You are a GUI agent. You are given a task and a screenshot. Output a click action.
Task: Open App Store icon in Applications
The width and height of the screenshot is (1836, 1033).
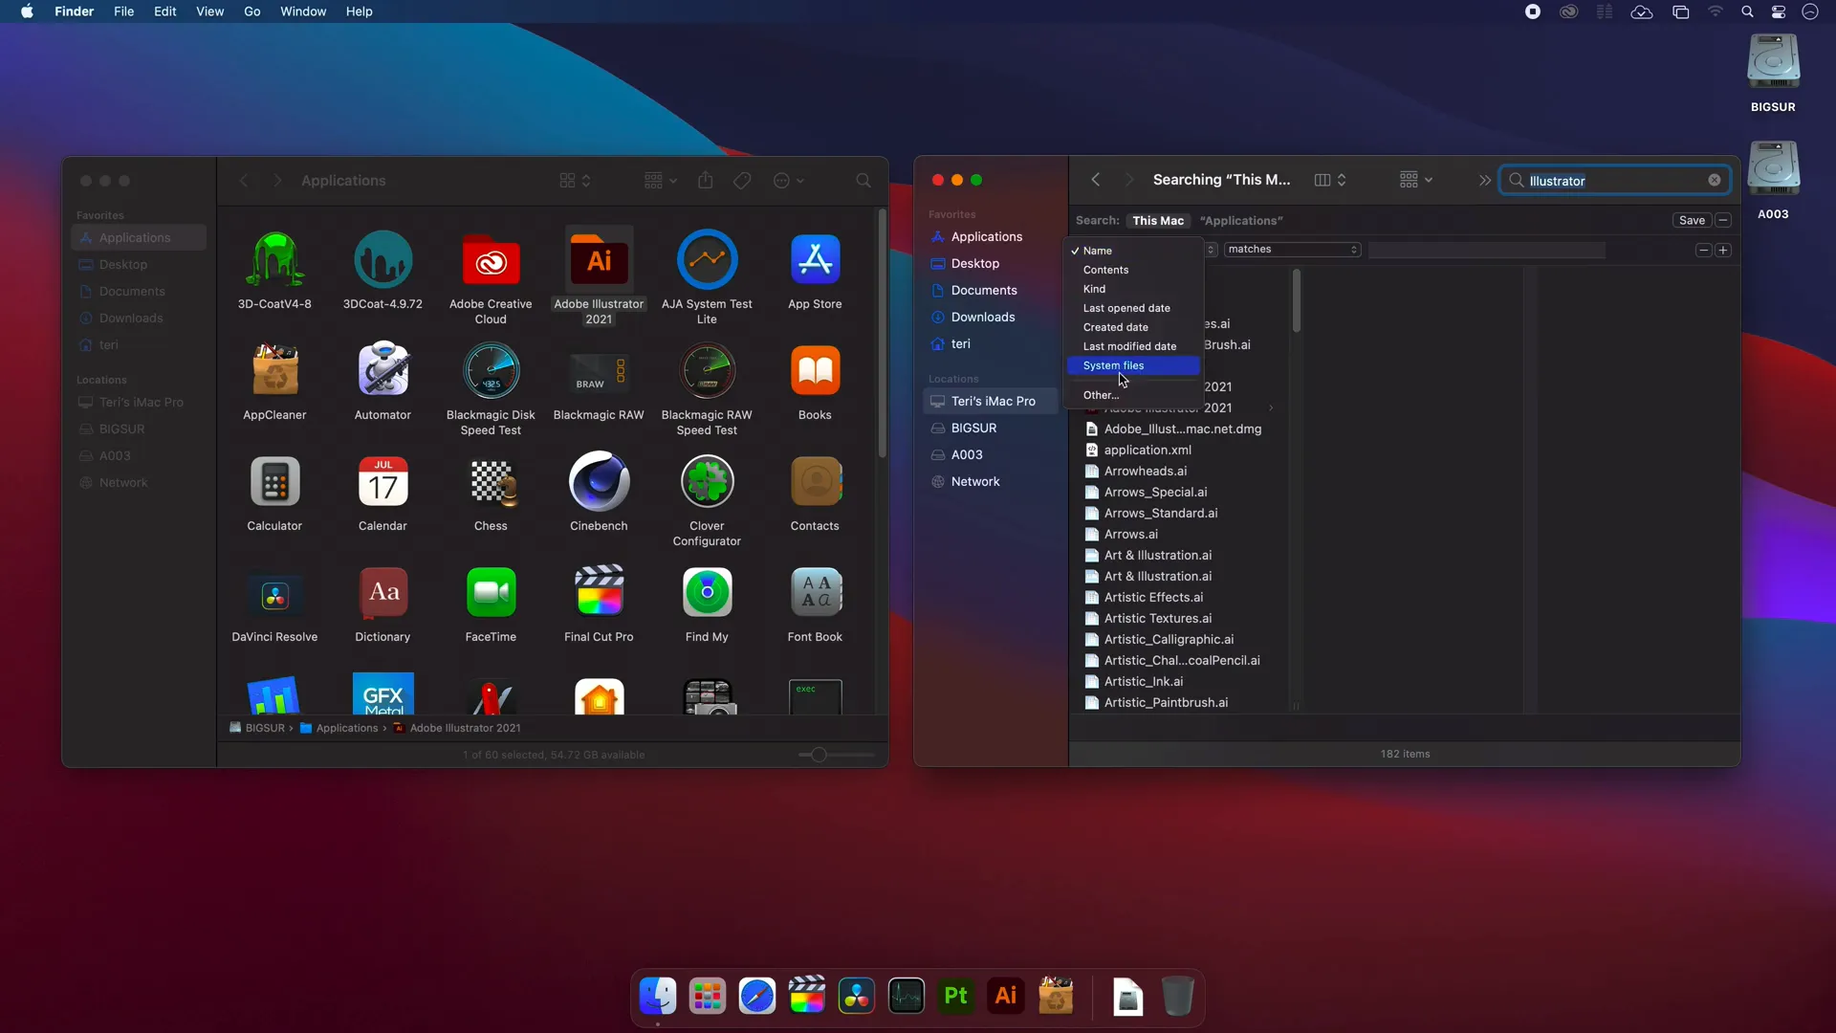coord(815,260)
